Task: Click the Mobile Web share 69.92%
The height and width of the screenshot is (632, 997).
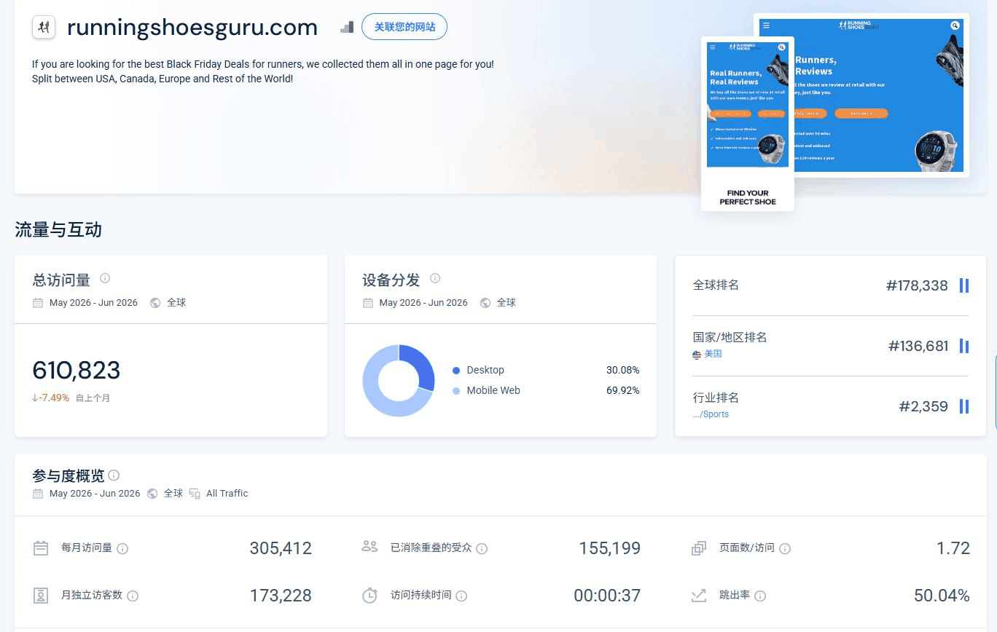Action: [623, 391]
